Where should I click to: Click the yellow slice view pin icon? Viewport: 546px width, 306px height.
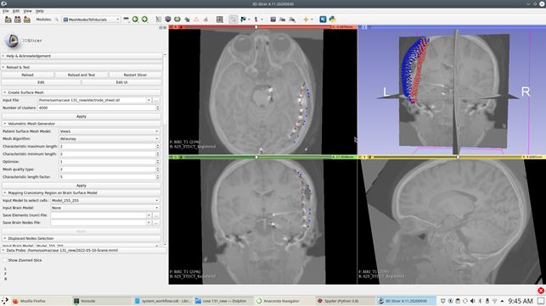click(360, 157)
